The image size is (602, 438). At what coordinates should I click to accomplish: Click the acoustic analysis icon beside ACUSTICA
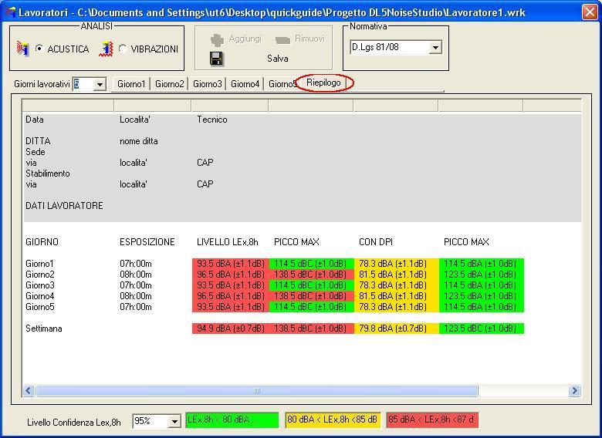[23, 49]
